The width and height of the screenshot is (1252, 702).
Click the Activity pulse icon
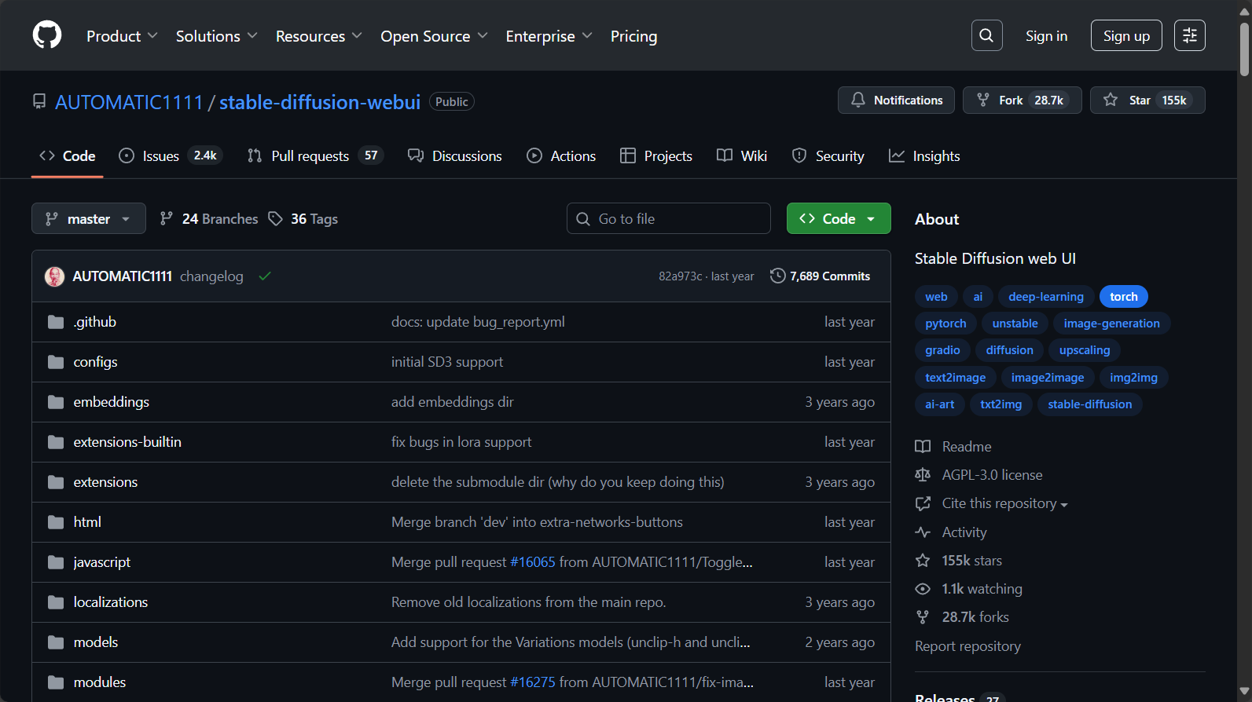pos(923,532)
